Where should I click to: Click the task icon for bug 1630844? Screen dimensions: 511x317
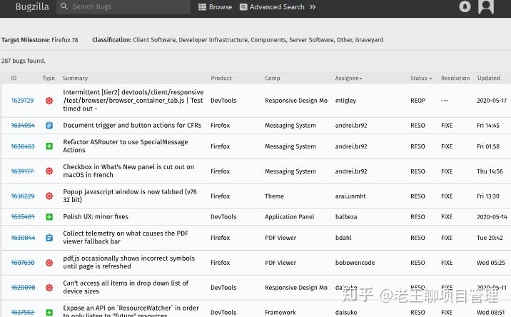pyautogui.click(x=49, y=238)
